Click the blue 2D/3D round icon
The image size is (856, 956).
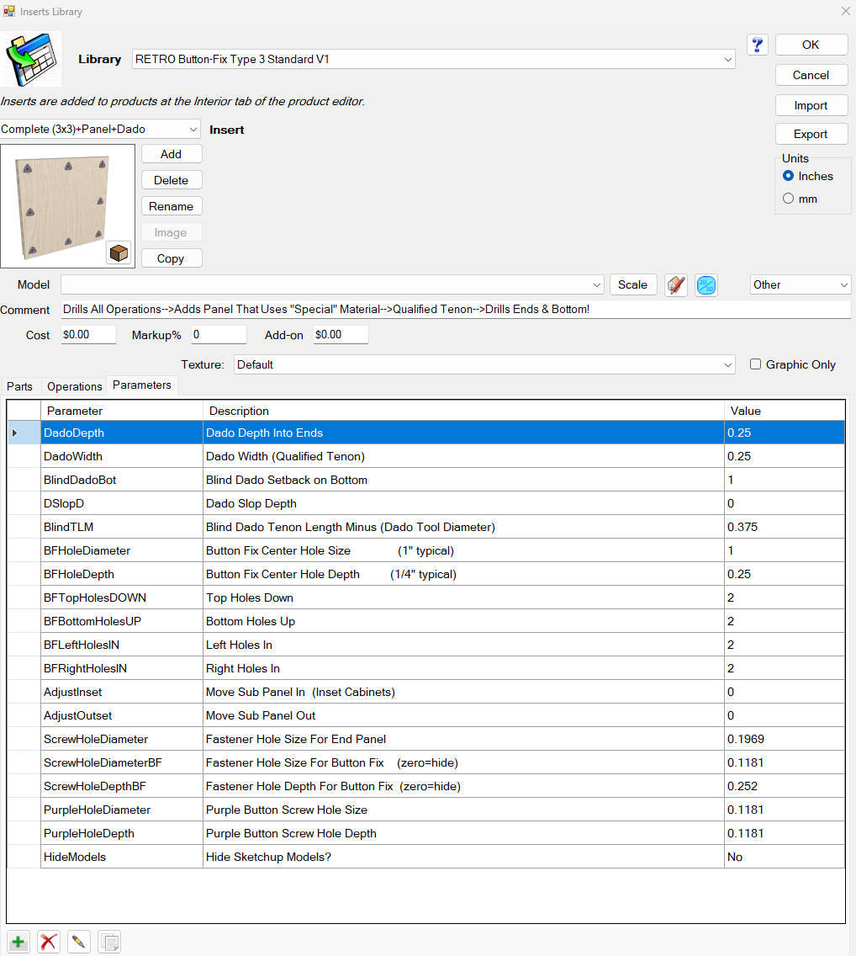click(x=706, y=284)
